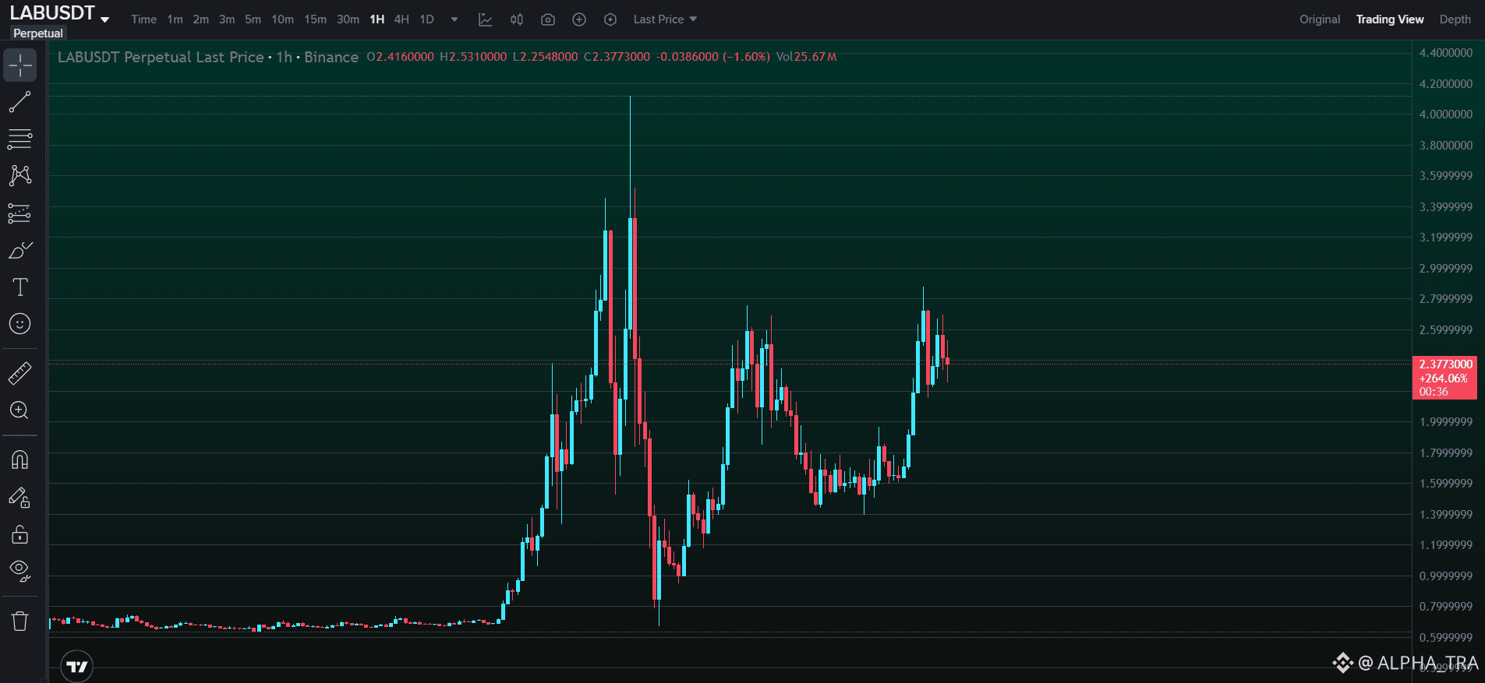Click the chart legend LABUSDT Perpetual Last Price
Image resolution: width=1485 pixels, height=683 pixels.
click(x=161, y=57)
